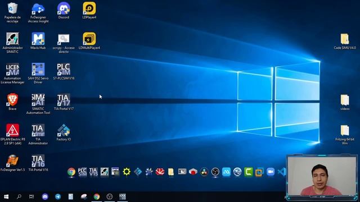Select the videos folder on desktop
The image size is (360, 202).
click(x=345, y=102)
